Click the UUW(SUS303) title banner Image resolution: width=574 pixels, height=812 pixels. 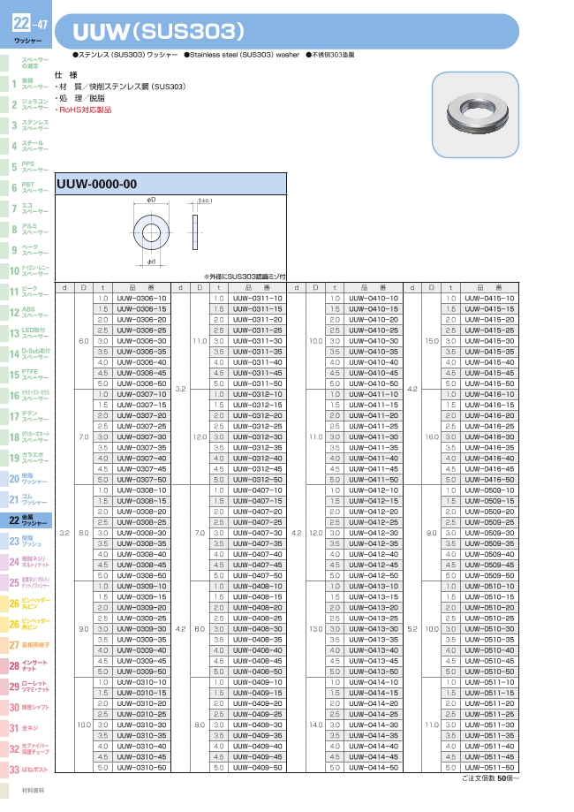[287, 32]
